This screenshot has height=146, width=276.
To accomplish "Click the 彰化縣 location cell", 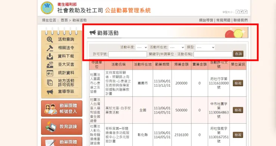I will [143, 135].
